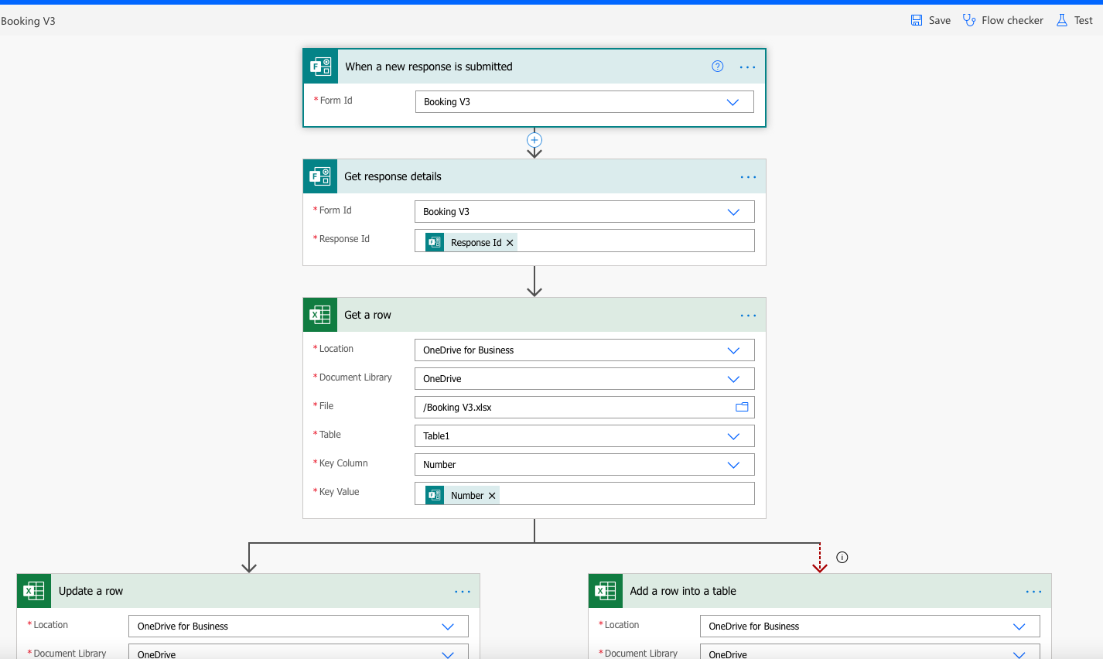Open ellipsis menu on Get a row card
This screenshot has width=1103, height=659.
(x=748, y=316)
